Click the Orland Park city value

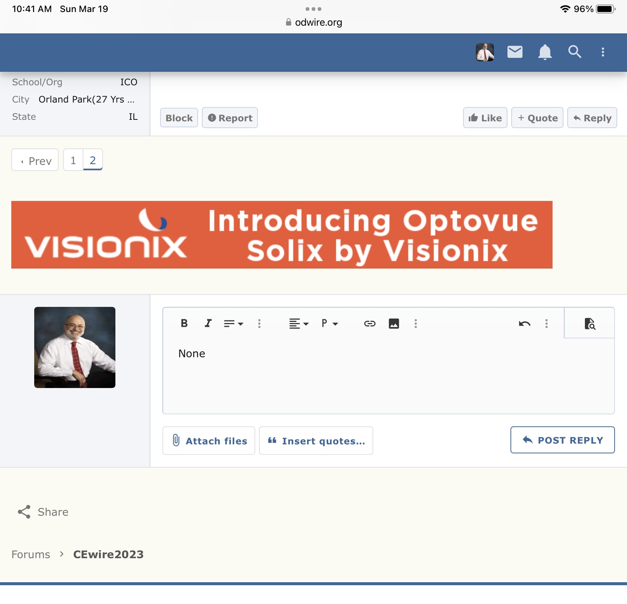(x=86, y=99)
